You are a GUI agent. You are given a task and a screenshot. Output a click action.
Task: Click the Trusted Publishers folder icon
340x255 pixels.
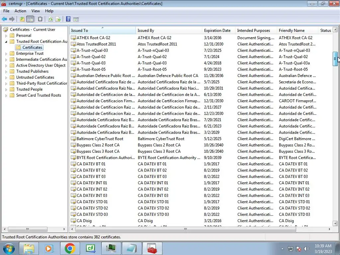[12, 71]
